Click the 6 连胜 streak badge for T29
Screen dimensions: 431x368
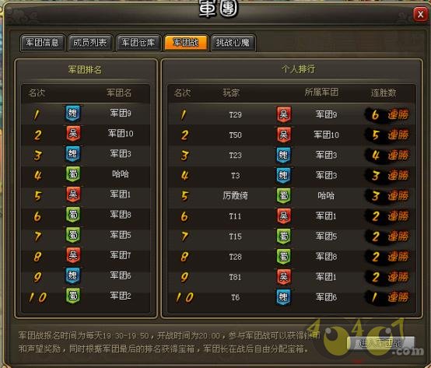tap(387, 114)
